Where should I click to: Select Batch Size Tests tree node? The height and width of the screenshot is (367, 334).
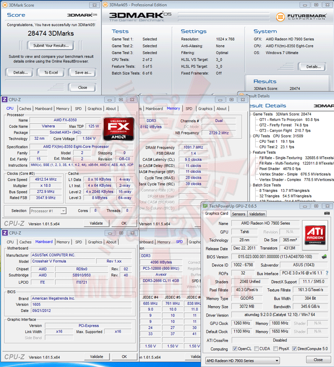[267, 185]
